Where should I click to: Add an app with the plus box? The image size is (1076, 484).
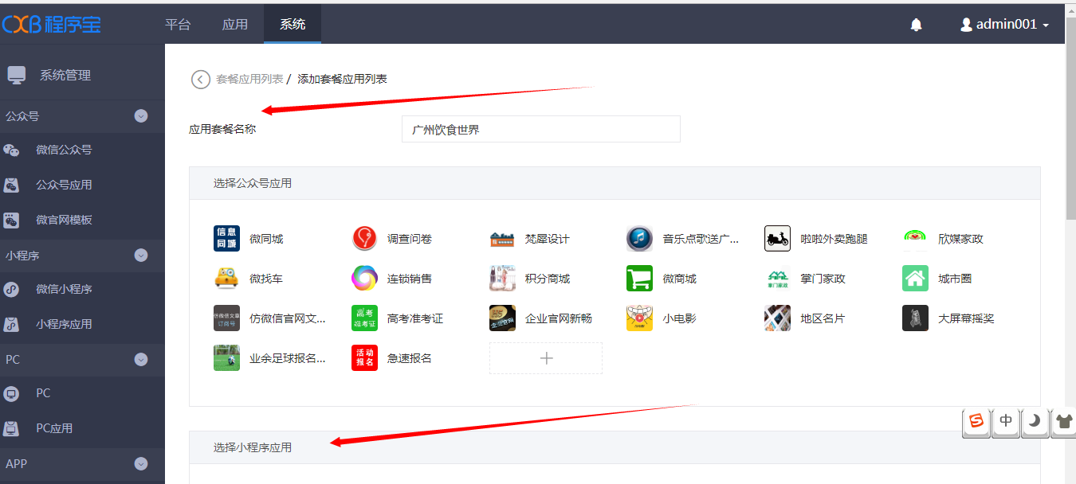546,358
